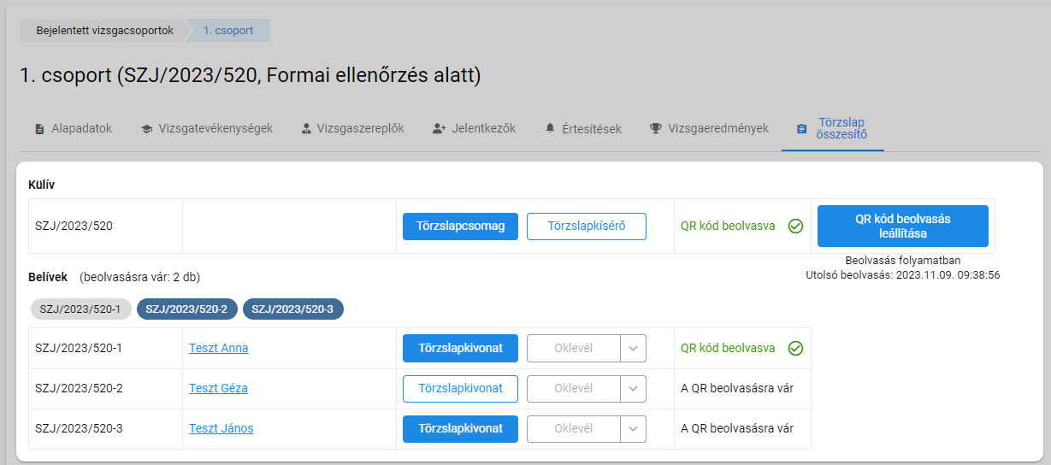Click the Törzslapkísérő outlined button
This screenshot has height=465, width=1051.
click(586, 227)
